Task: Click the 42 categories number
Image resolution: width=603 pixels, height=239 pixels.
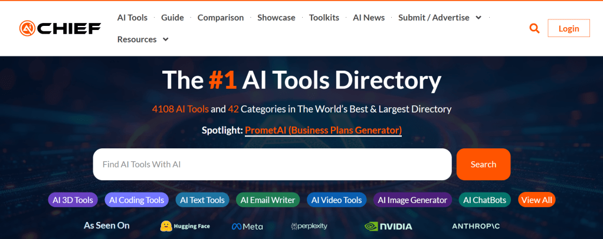Action: click(x=234, y=109)
